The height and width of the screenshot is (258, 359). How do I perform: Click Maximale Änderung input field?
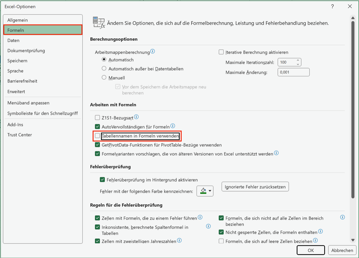[293, 72]
